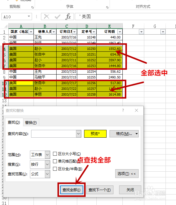Click date cell 2003/7/23 in row 8
The width and height of the screenshot is (176, 205).
[67, 72]
